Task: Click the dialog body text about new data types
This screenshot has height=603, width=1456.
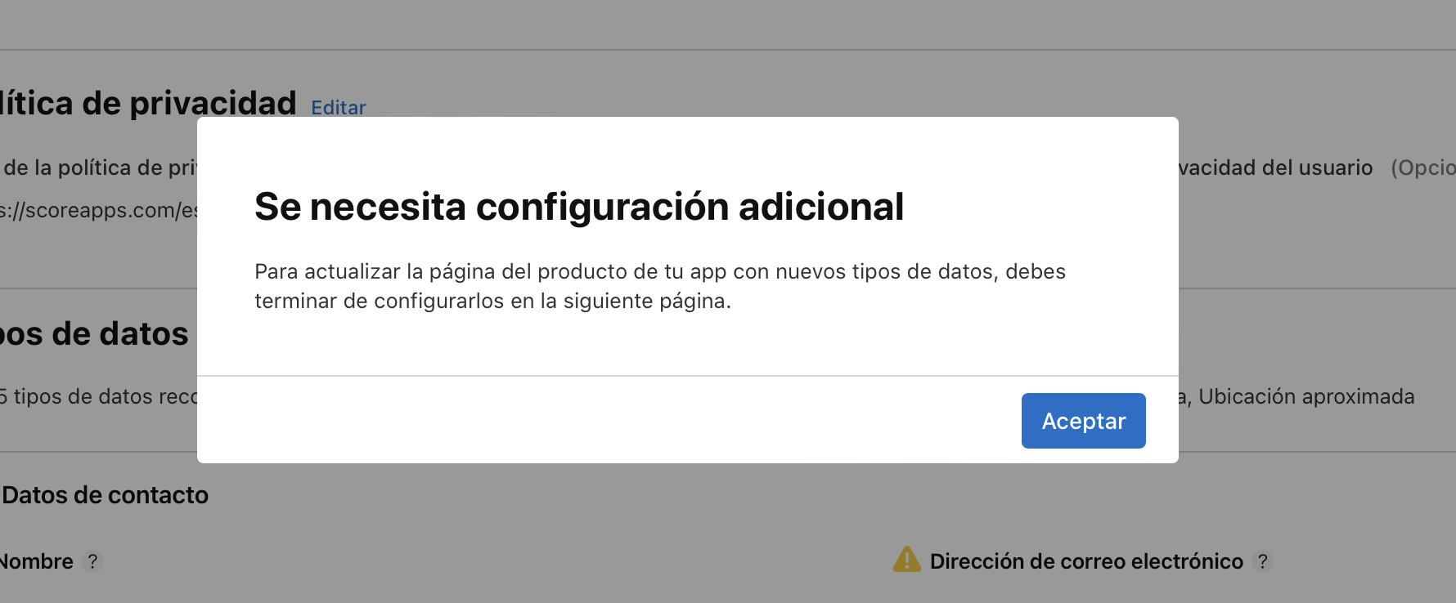Action: (660, 286)
